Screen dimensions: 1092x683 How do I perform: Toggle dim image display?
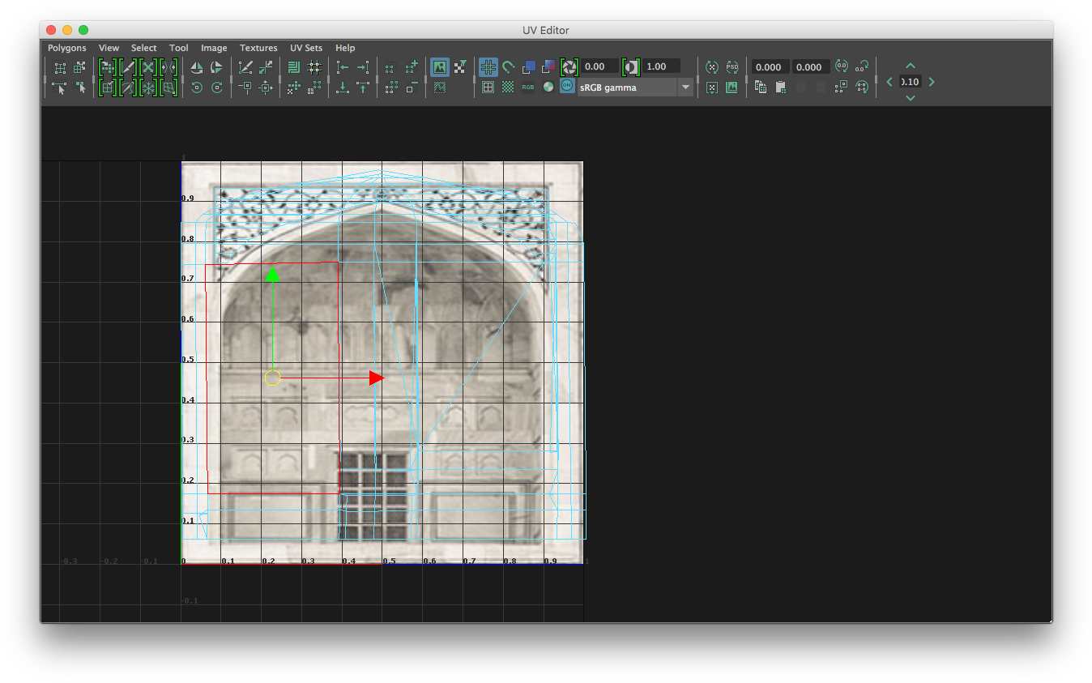point(440,88)
